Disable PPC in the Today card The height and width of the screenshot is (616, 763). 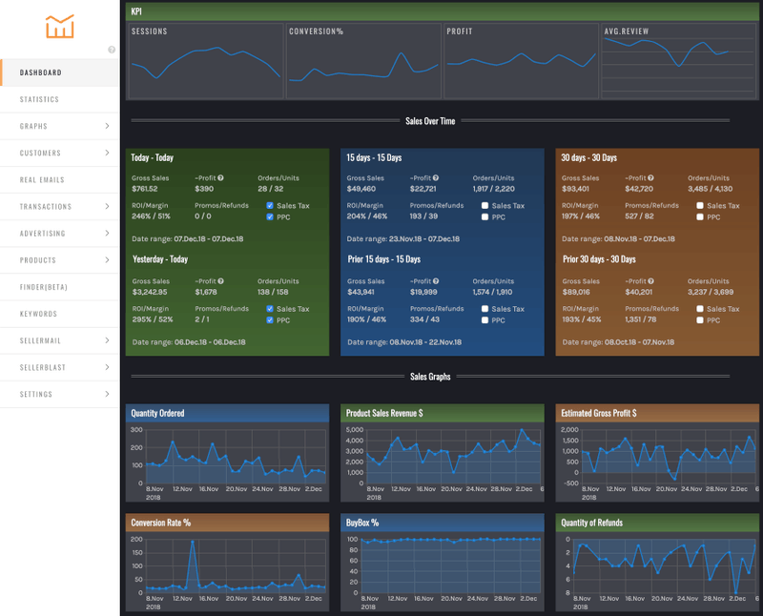tap(271, 216)
